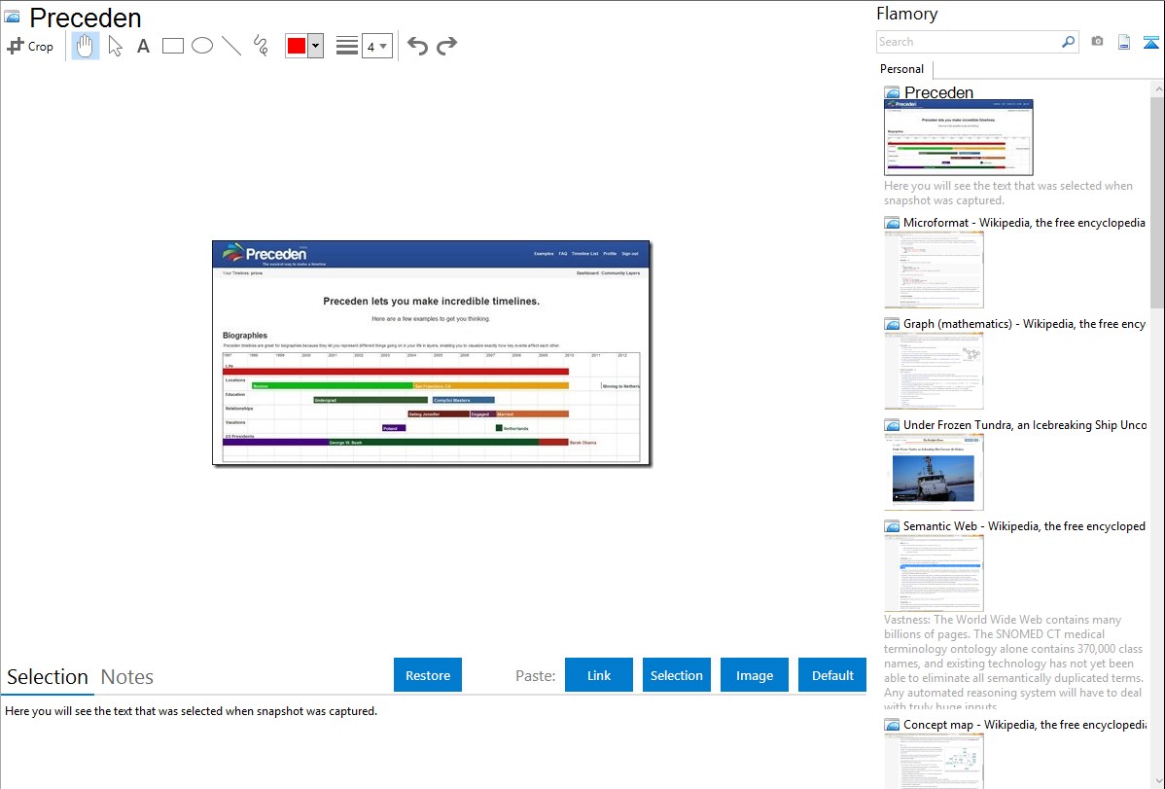Undo the last edit

pyautogui.click(x=417, y=46)
